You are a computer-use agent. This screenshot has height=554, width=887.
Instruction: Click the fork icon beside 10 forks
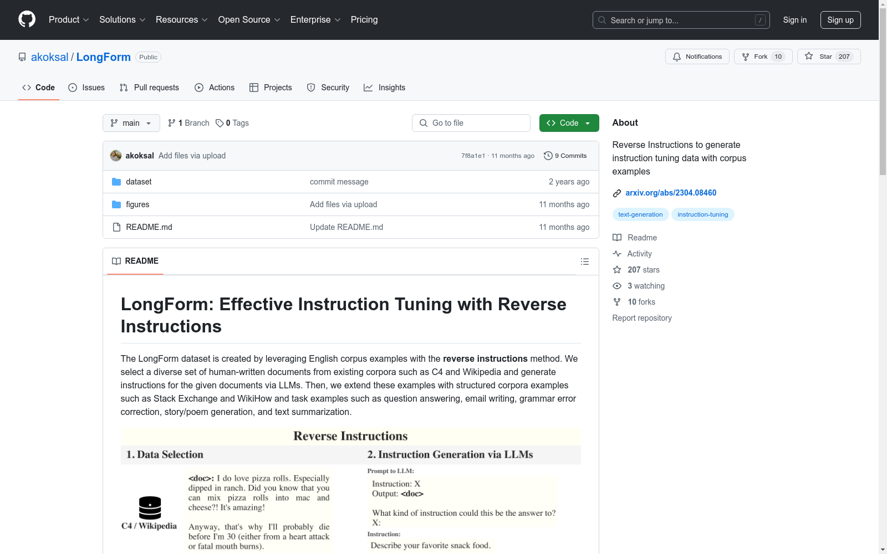click(617, 302)
